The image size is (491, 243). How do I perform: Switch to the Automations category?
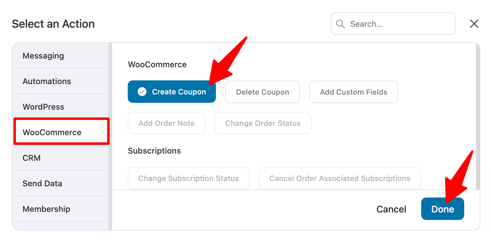tap(47, 81)
